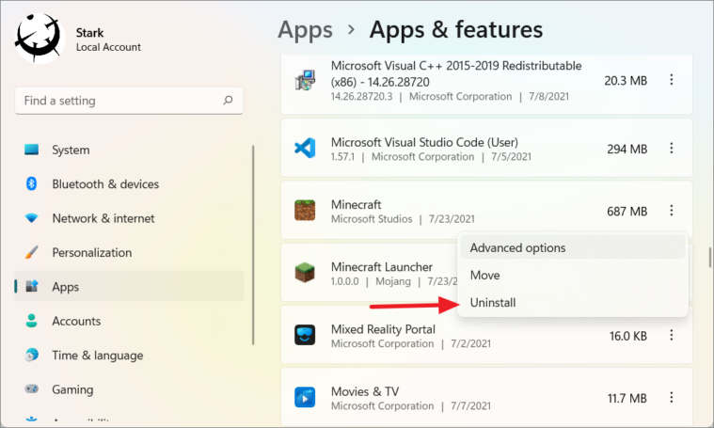This screenshot has width=714, height=428.
Task: Click the Mixed Reality Portal headset icon
Action: (x=305, y=335)
